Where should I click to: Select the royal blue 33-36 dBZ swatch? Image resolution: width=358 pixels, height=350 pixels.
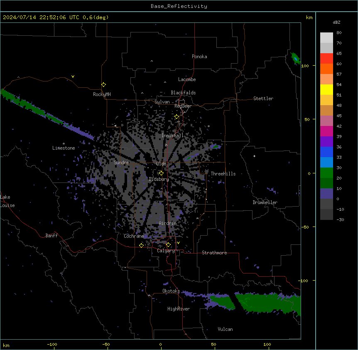326,152
